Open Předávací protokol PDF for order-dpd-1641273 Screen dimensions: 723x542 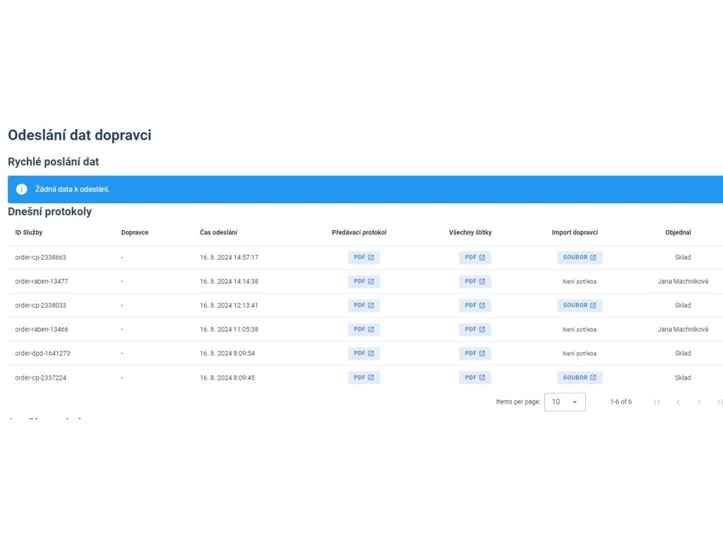364,353
